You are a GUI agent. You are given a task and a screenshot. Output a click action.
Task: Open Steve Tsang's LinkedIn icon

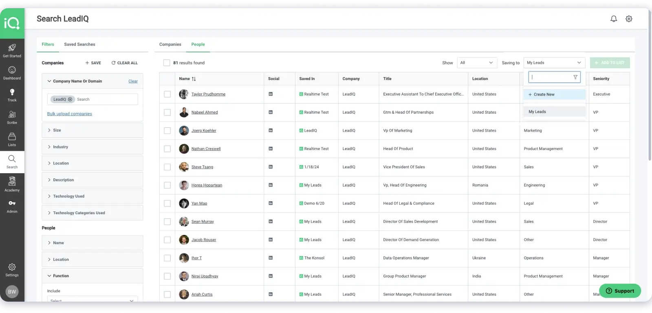271,167
